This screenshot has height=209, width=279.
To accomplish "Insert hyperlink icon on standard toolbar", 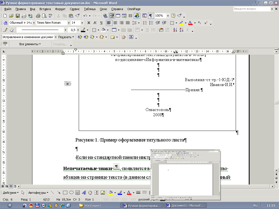I will coord(105,16).
